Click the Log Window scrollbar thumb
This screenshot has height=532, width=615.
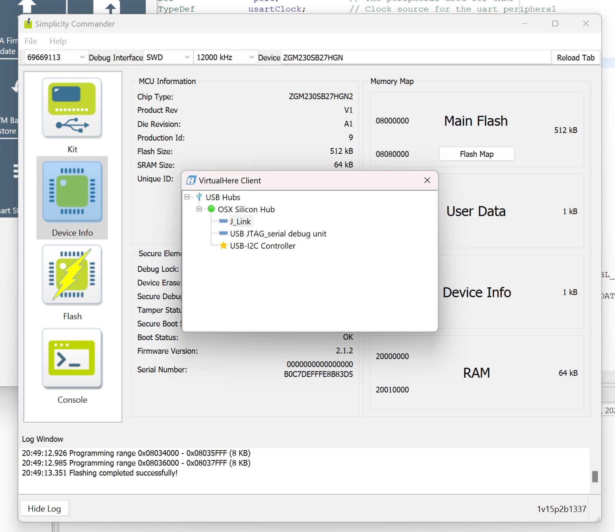(595, 476)
